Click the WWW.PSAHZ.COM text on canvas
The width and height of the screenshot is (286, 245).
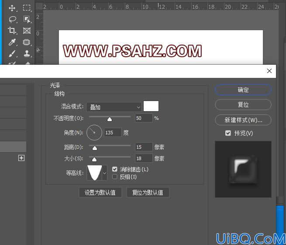[x=132, y=51]
